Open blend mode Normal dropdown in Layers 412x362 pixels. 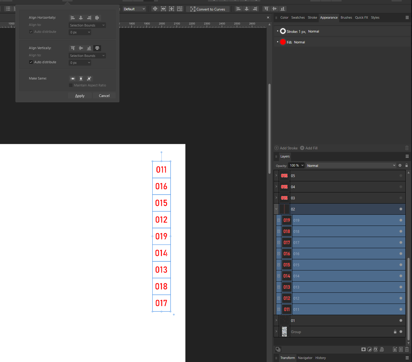(x=351, y=165)
